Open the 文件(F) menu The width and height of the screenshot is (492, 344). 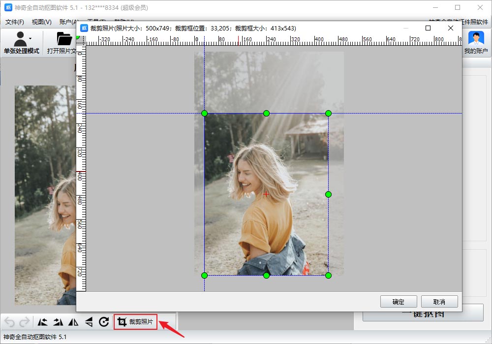(x=15, y=22)
